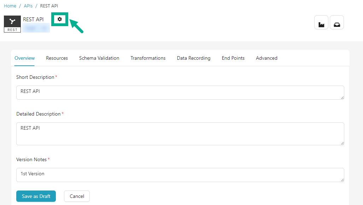This screenshot has height=205, width=363.
Task: Click the factory icon button at top right
Action: tap(321, 22)
